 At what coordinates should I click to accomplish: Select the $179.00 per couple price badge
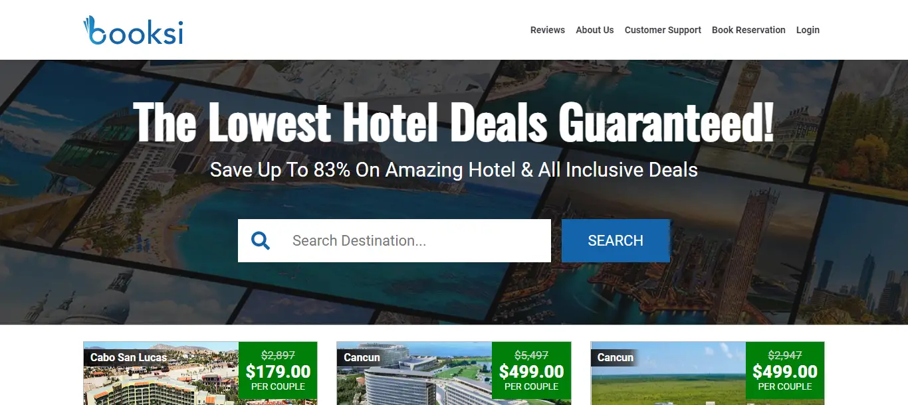[278, 371]
